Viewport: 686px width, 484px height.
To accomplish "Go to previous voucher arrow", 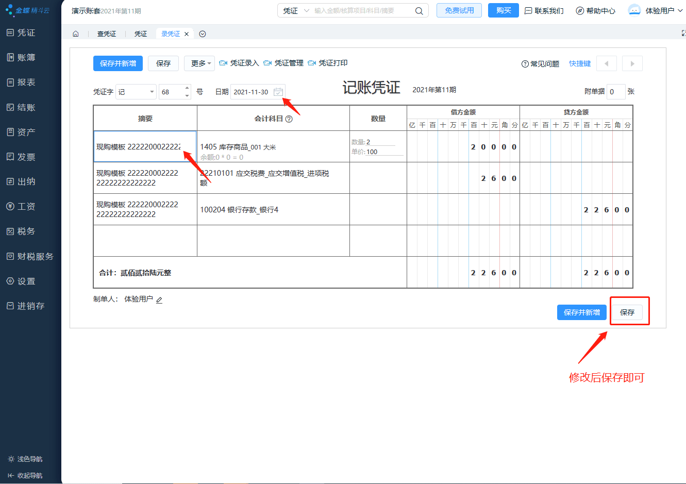I will tap(607, 63).
